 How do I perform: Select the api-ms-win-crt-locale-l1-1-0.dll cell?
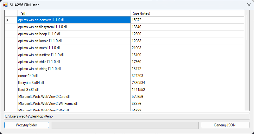point(73,41)
